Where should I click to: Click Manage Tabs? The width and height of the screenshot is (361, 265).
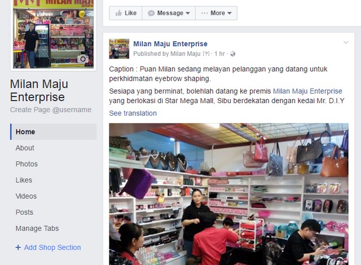(x=37, y=228)
